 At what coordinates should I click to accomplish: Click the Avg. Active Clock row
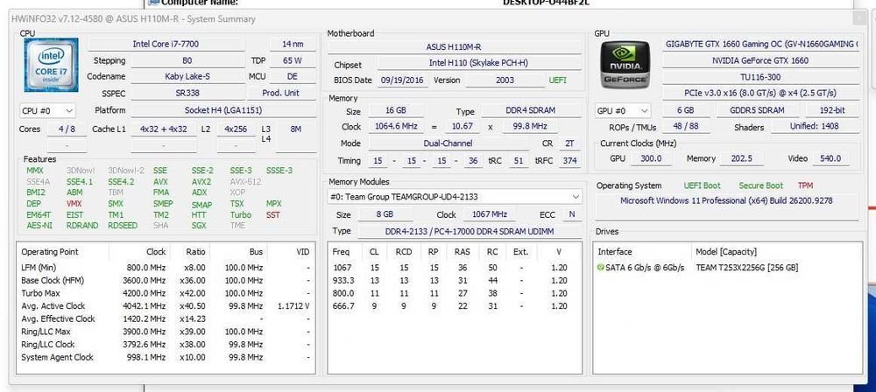pos(166,306)
